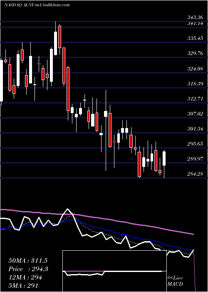The height and width of the screenshot is (292, 208).
Task: Click the 329.76 price level label
Action: [x=195, y=54]
